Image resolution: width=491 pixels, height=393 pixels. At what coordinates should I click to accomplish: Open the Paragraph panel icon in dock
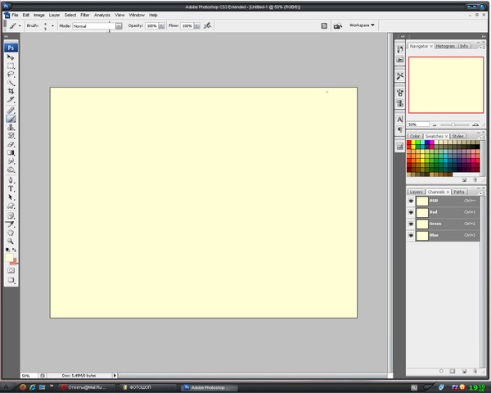point(400,129)
